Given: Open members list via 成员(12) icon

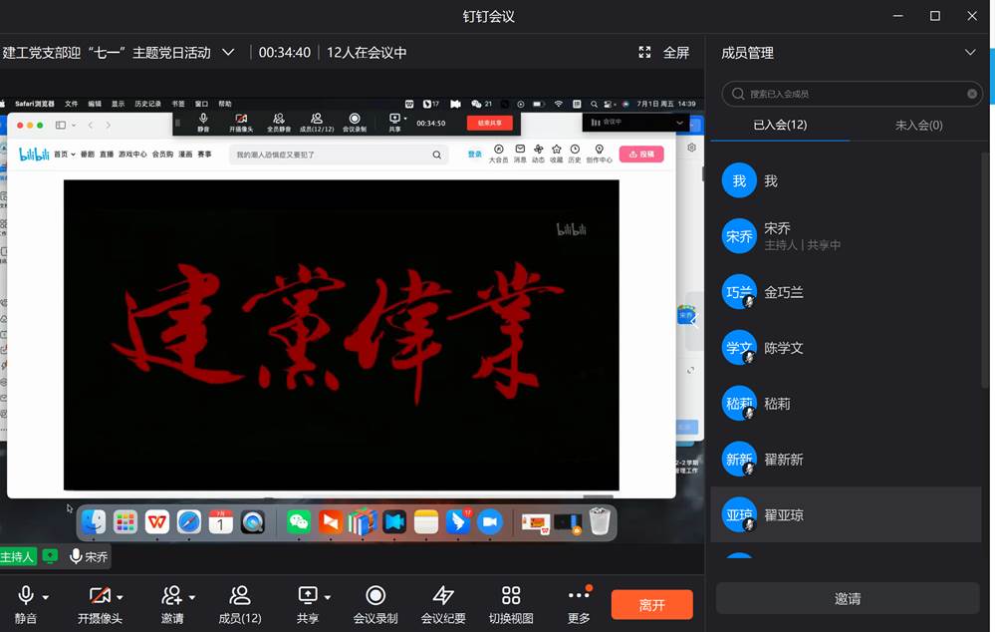Looking at the screenshot, I should [240, 596].
